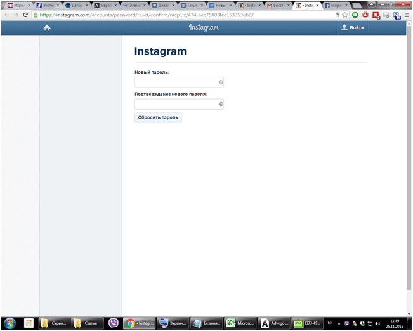
Task: Click the green circle extension icon
Action: tap(355, 15)
